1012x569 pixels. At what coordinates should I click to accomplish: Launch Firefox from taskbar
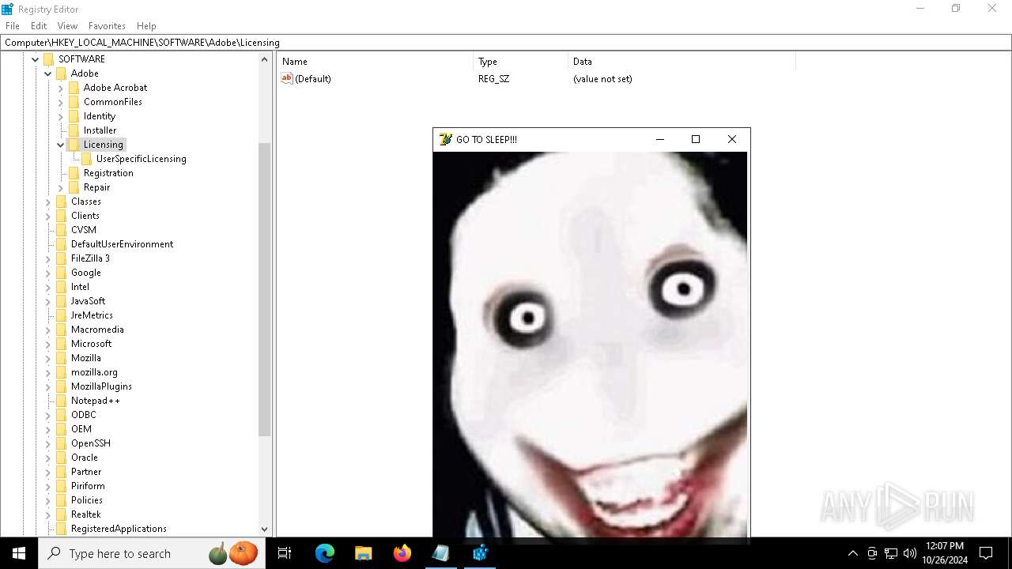tap(402, 553)
